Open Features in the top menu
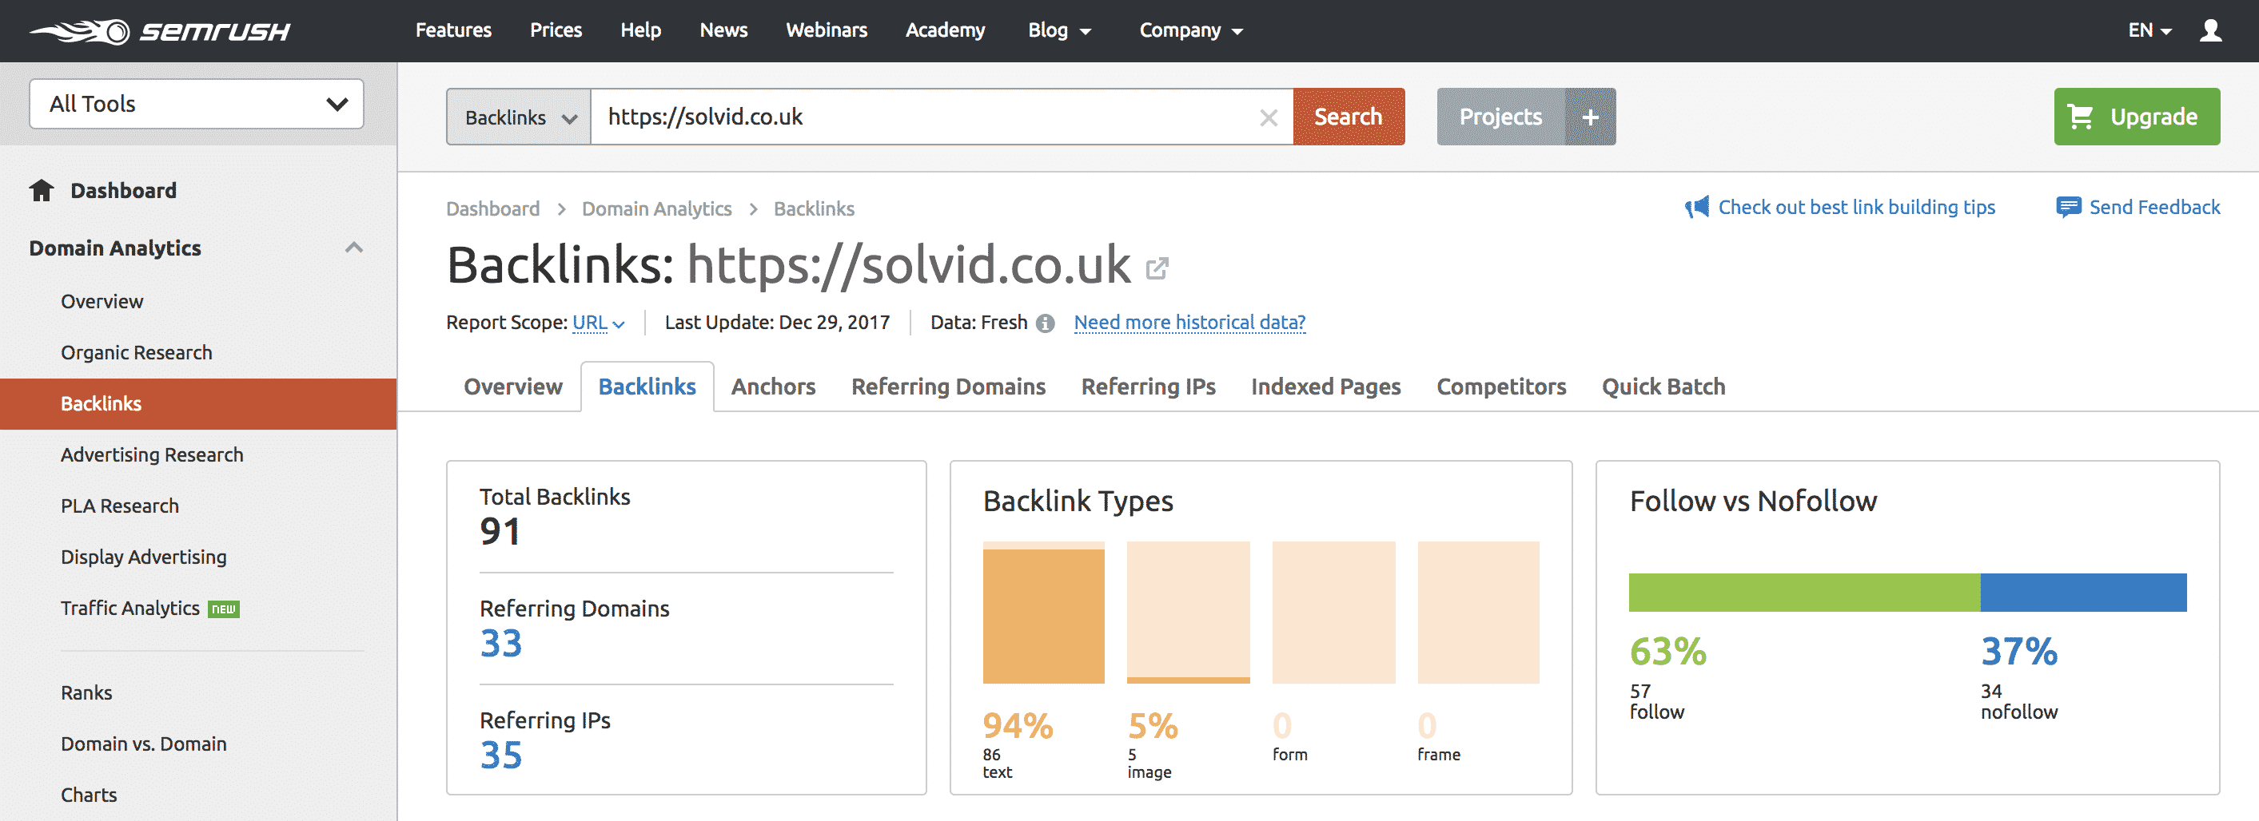The height and width of the screenshot is (821, 2259). pos(453,30)
